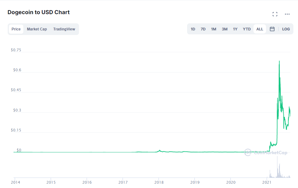298x188 pixels.
Task: Set the chart range to YTD
Action: click(247, 29)
